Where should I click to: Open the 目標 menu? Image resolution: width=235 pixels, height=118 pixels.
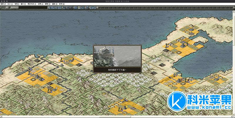point(41,4)
